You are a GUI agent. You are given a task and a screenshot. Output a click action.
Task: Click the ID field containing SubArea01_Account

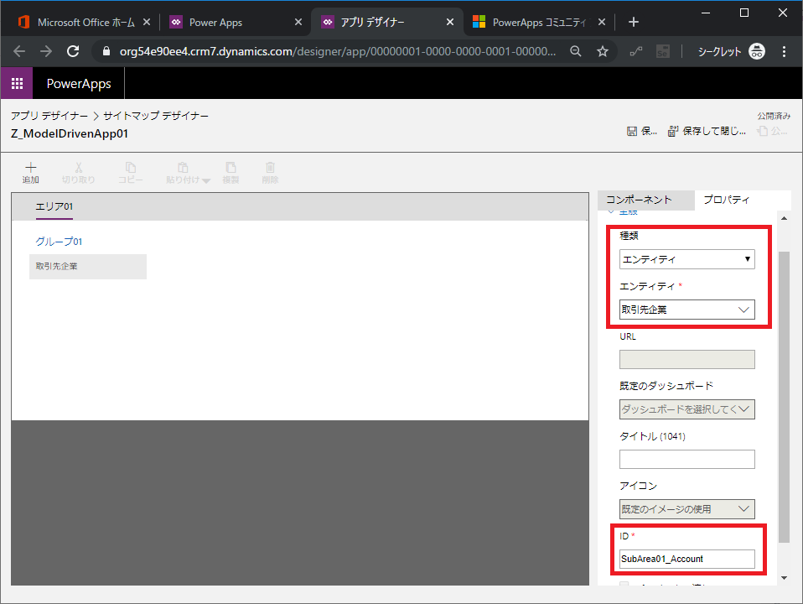click(686, 559)
